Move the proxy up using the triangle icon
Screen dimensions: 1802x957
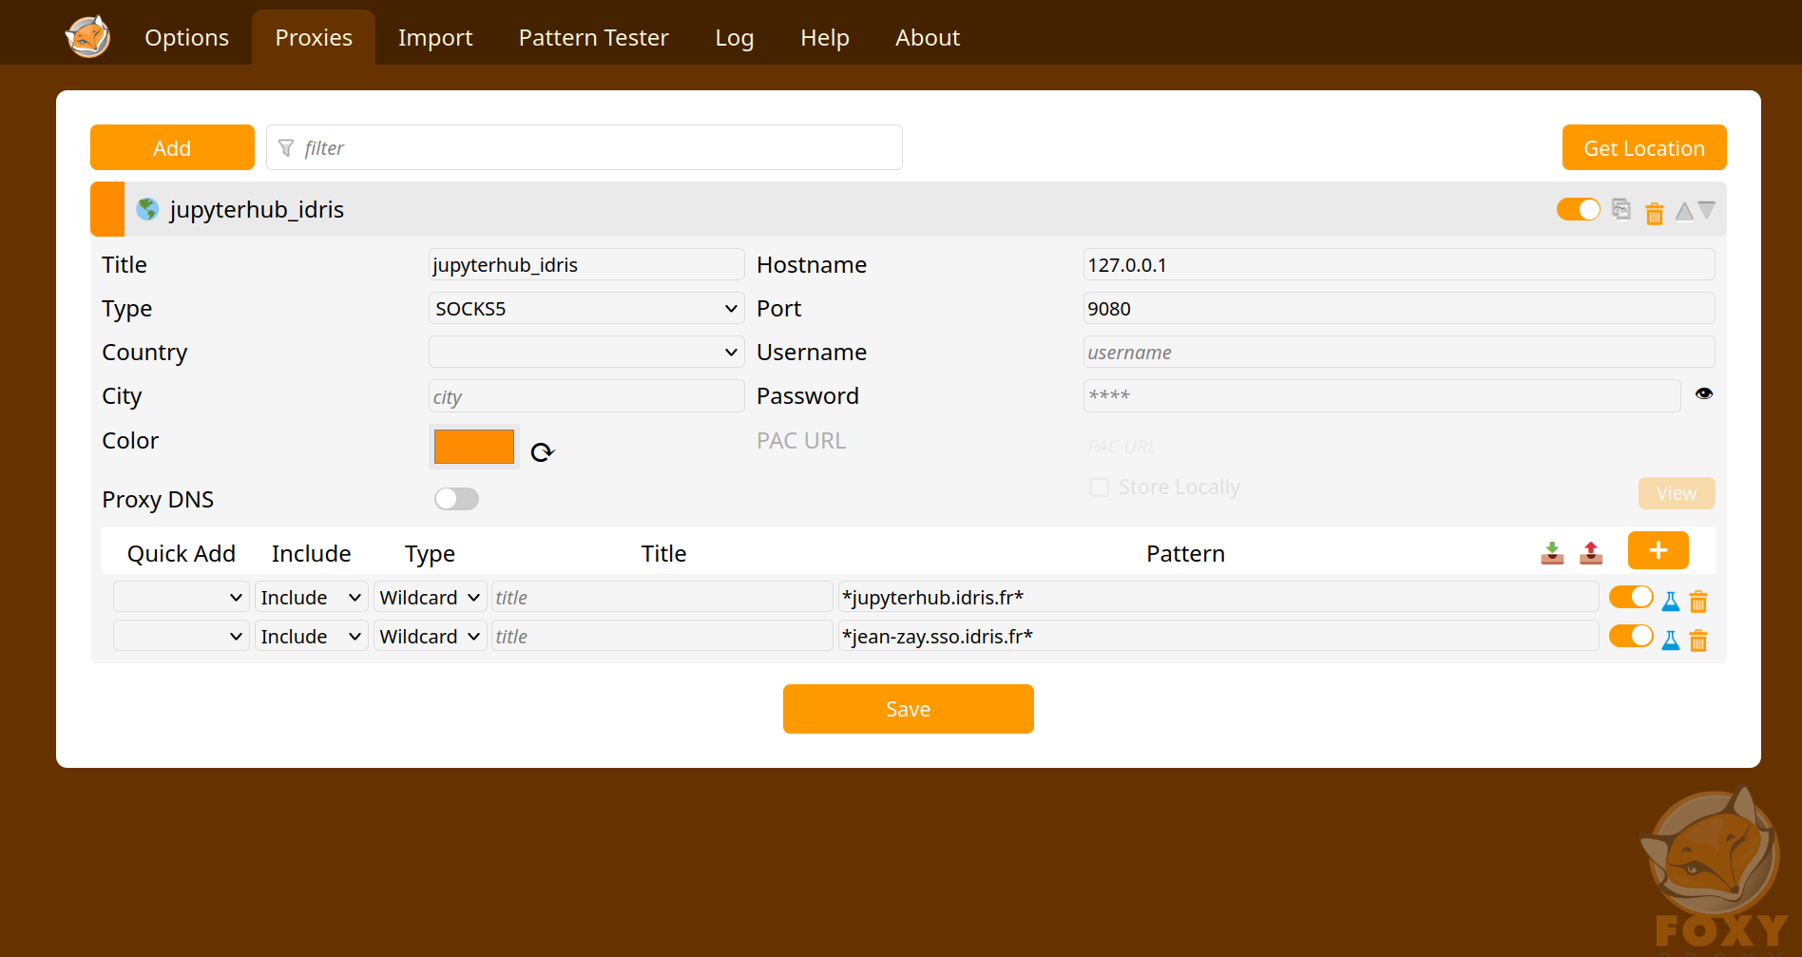[1683, 210]
